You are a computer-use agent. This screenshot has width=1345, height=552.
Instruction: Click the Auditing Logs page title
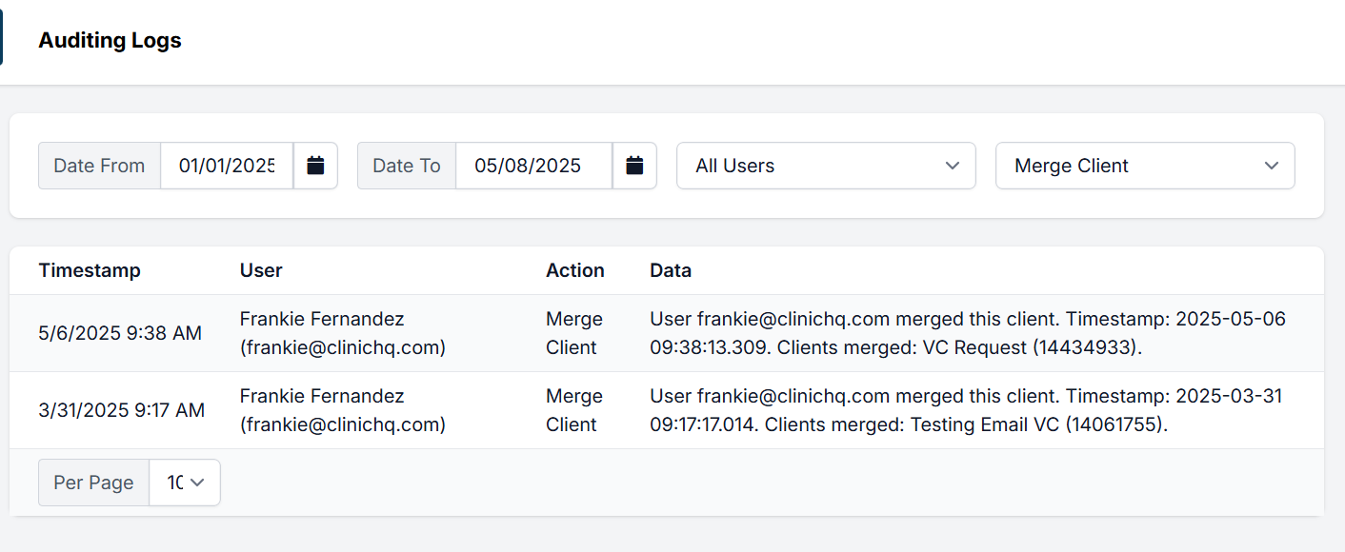tap(110, 41)
